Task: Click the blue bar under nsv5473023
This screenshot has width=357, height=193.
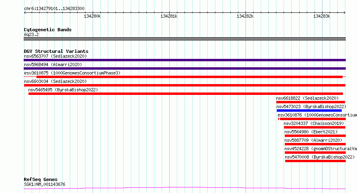Action: [x=309, y=111]
